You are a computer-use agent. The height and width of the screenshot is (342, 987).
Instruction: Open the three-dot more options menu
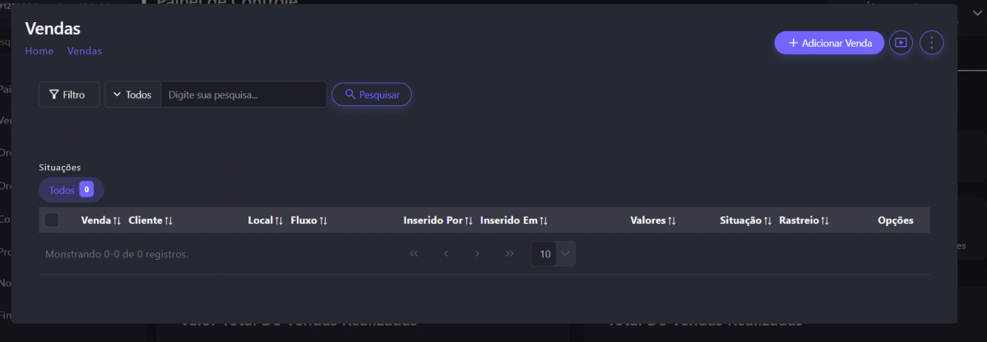[931, 43]
